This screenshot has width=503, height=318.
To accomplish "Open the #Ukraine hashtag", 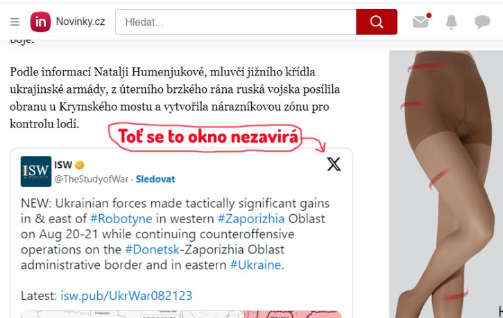I will pyautogui.click(x=256, y=265).
